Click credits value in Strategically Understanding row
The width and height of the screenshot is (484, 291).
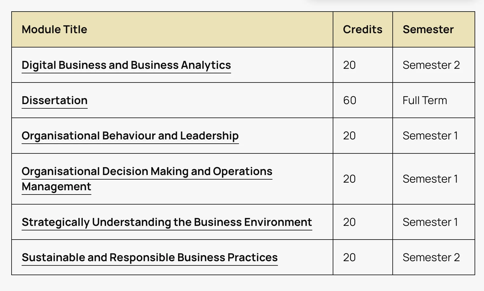pos(349,222)
